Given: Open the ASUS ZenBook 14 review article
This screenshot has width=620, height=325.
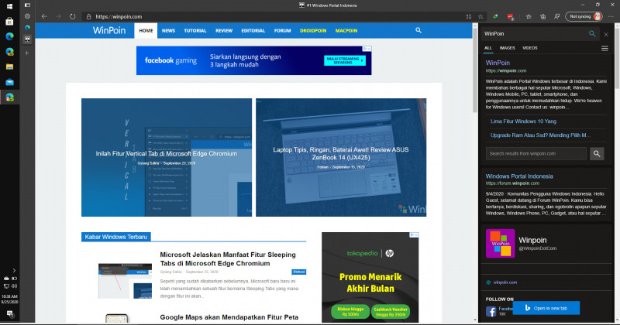Looking at the screenshot, I should [x=341, y=157].
